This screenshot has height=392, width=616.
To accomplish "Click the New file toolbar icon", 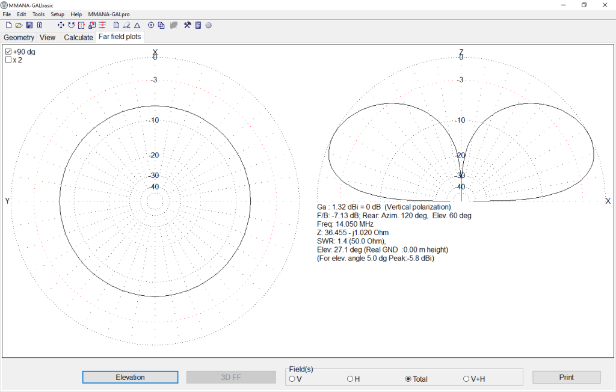I will coord(8,25).
